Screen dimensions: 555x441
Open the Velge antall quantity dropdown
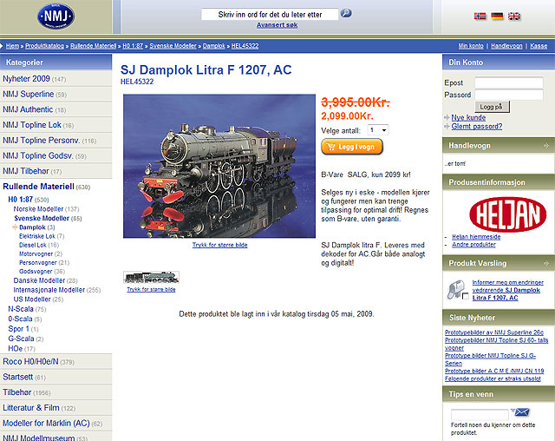(378, 130)
